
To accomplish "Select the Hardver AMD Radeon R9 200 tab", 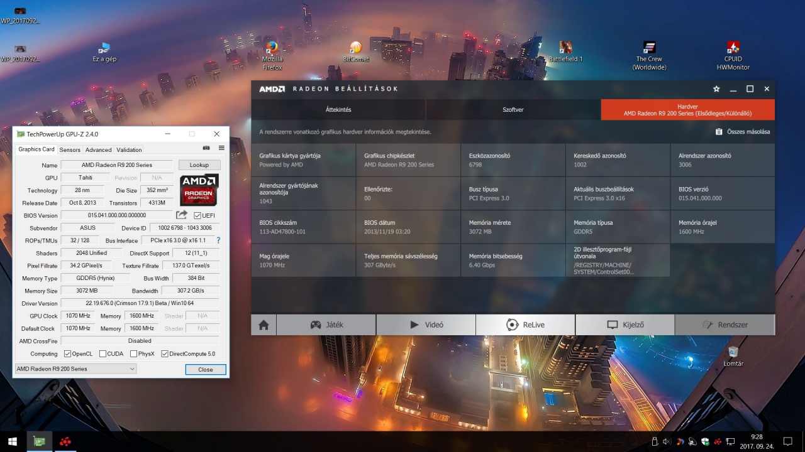I will coord(687,110).
